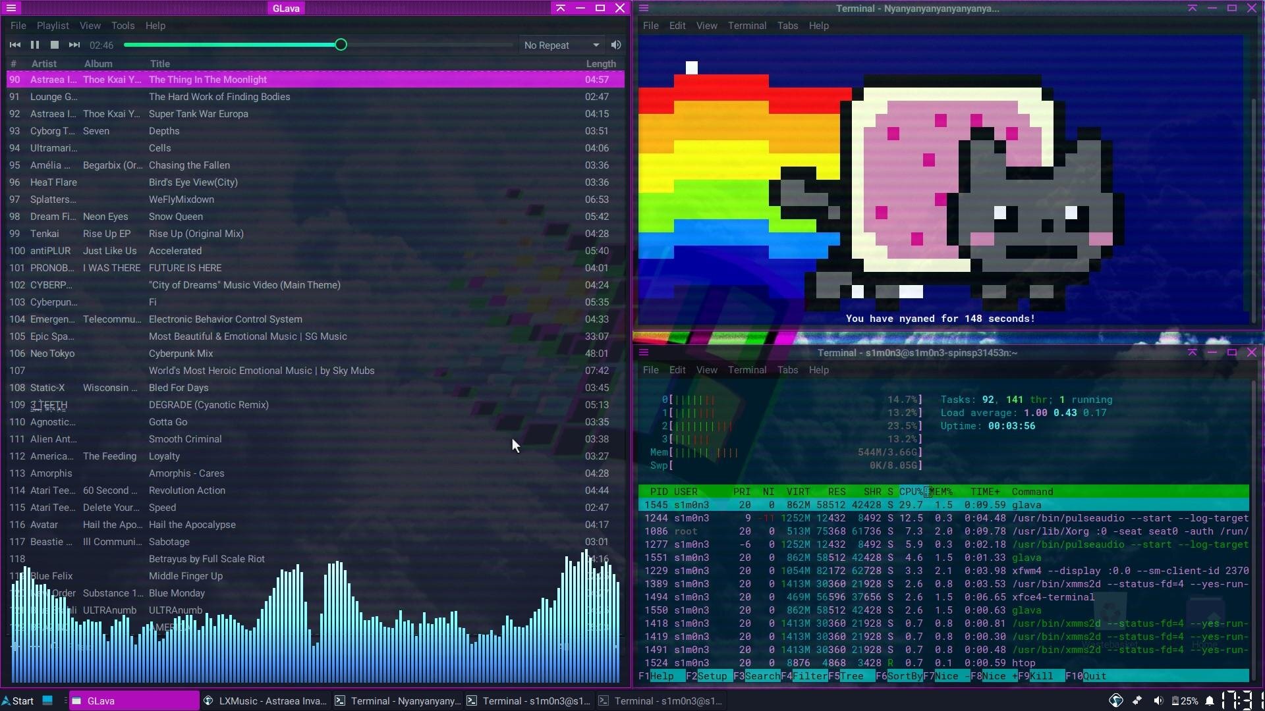Image resolution: width=1265 pixels, height=711 pixels.
Task: Switch to the LXMusic taskbar window
Action: tap(266, 700)
